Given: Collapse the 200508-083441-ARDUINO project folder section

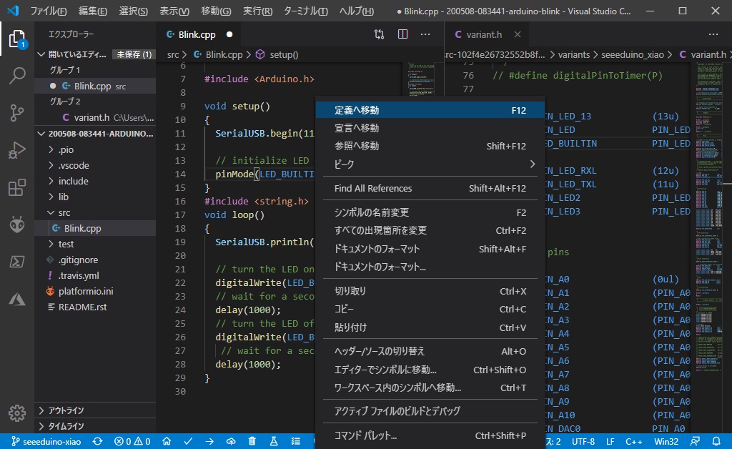Looking at the screenshot, I should [95, 134].
